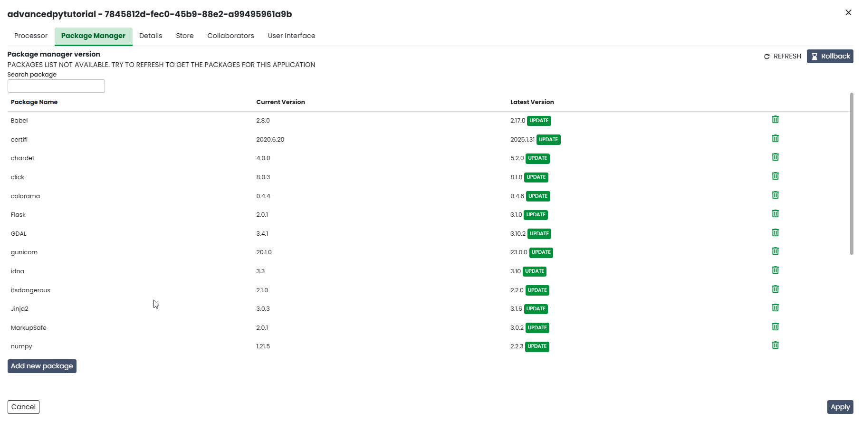
Task: Click GDAL current version 3.4.1
Action: [x=262, y=234]
